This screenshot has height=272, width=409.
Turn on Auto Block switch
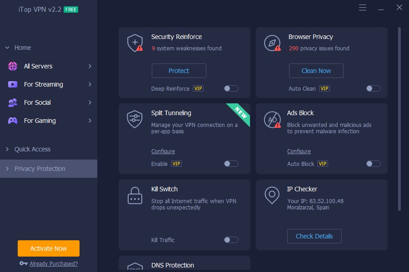374,164
